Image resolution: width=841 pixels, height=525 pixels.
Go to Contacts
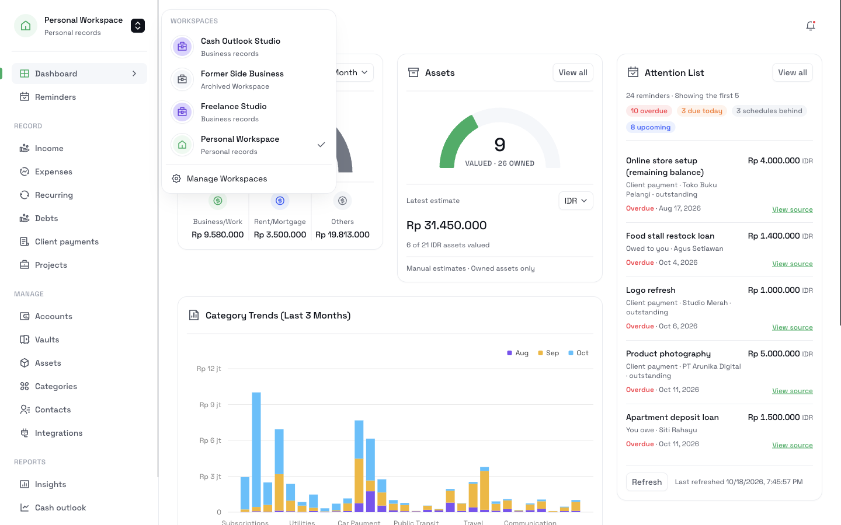79,409
